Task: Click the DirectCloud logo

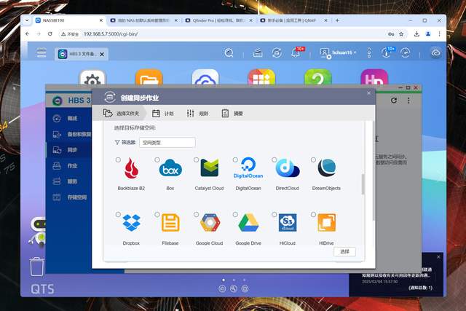Action: coord(288,168)
